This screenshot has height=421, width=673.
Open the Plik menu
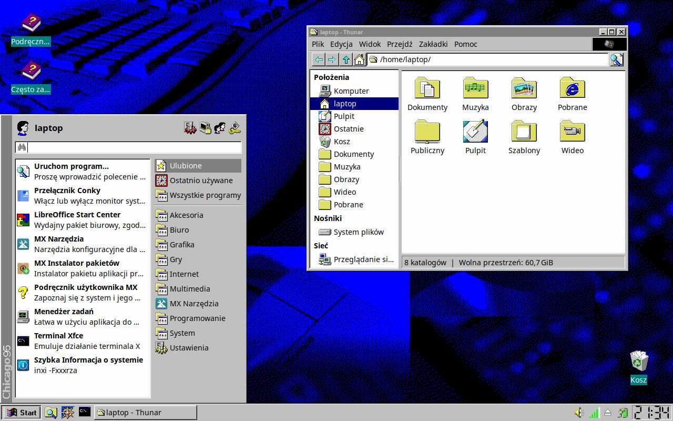(318, 44)
